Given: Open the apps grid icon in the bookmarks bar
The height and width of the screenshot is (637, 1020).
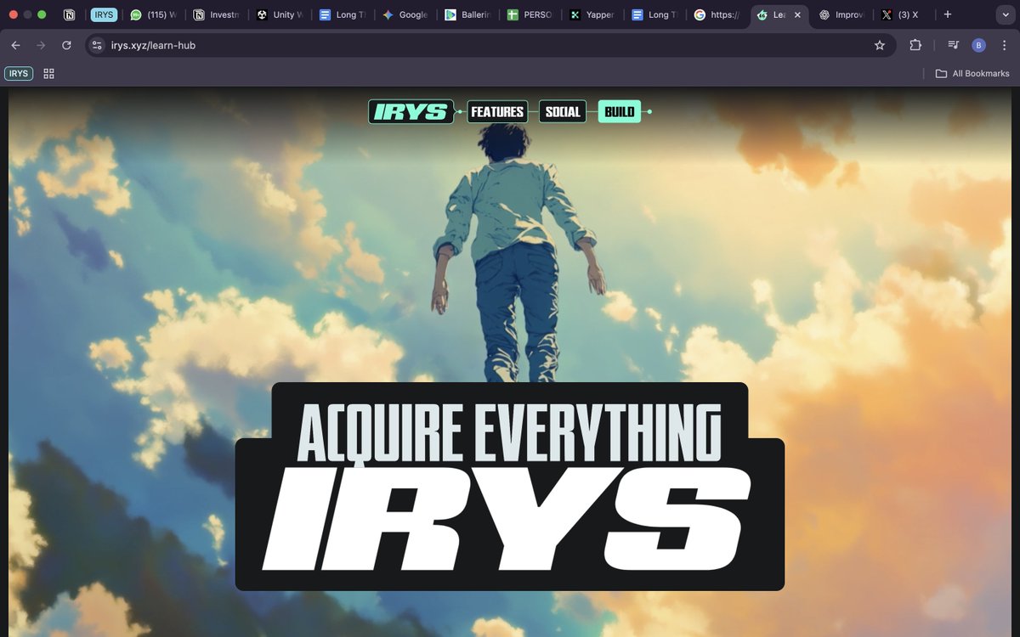Looking at the screenshot, I should [x=48, y=74].
